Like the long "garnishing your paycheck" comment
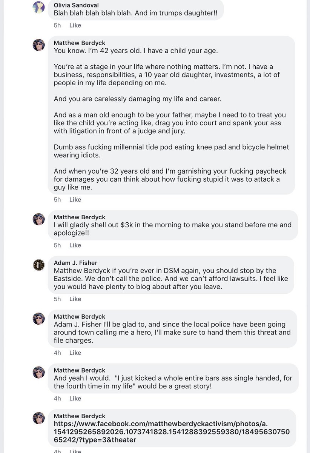 (75, 199)
